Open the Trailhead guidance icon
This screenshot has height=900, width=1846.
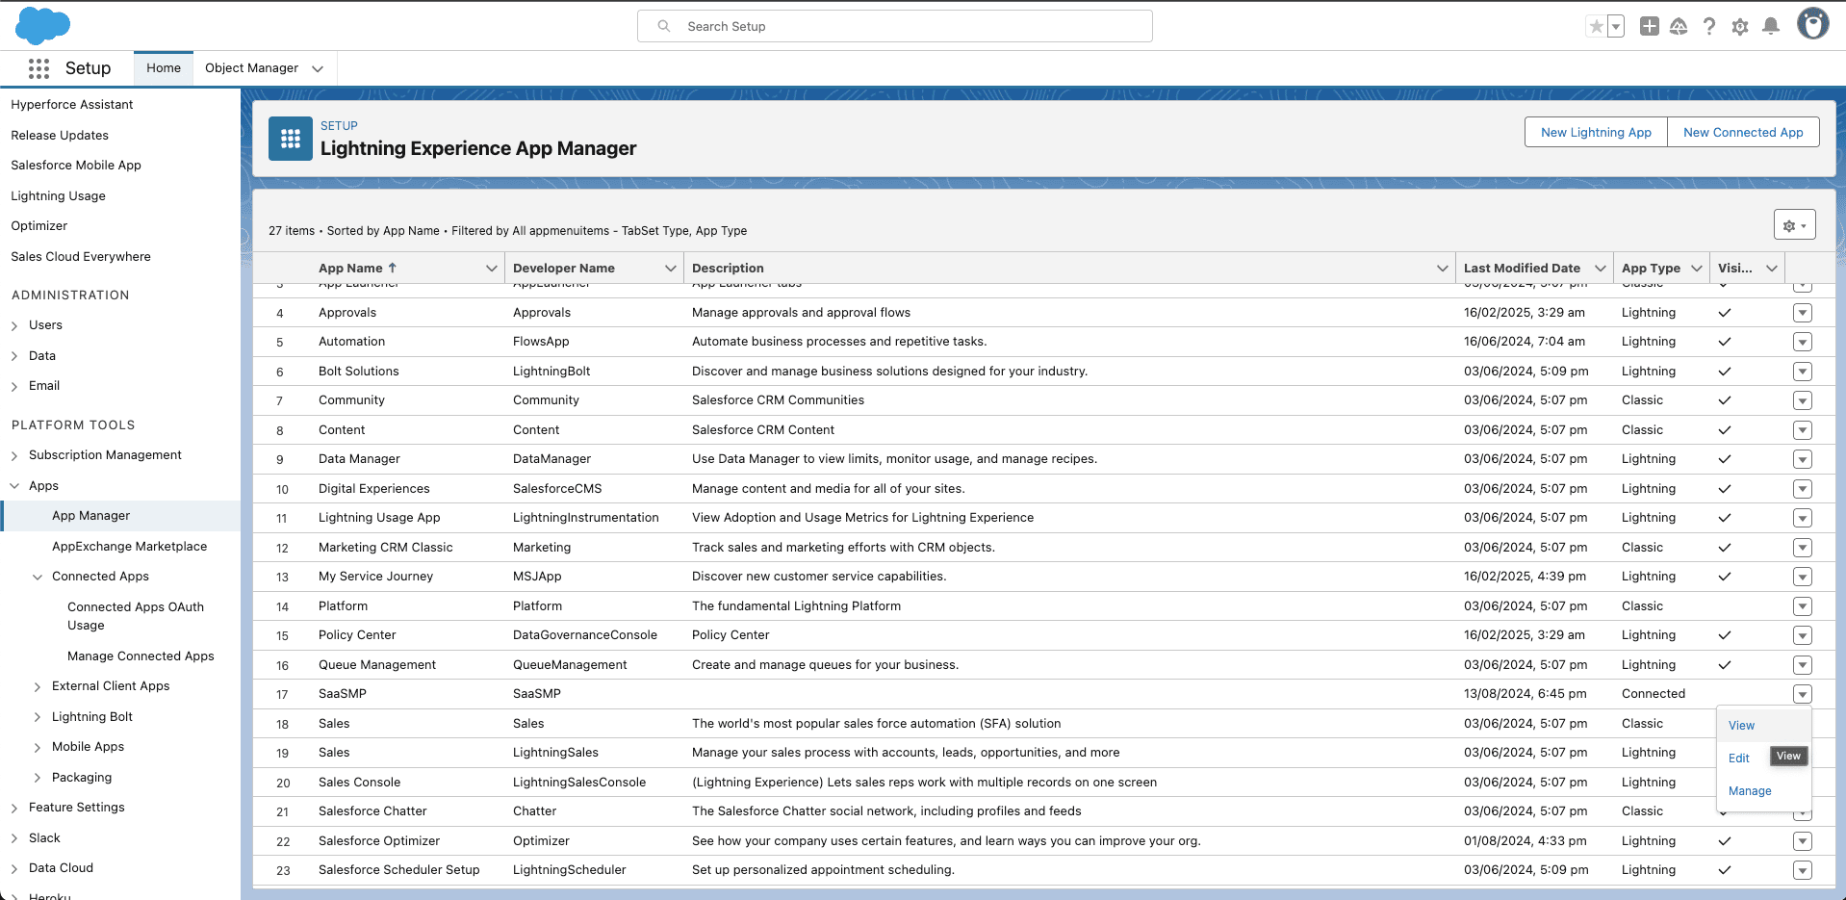coord(1679,27)
